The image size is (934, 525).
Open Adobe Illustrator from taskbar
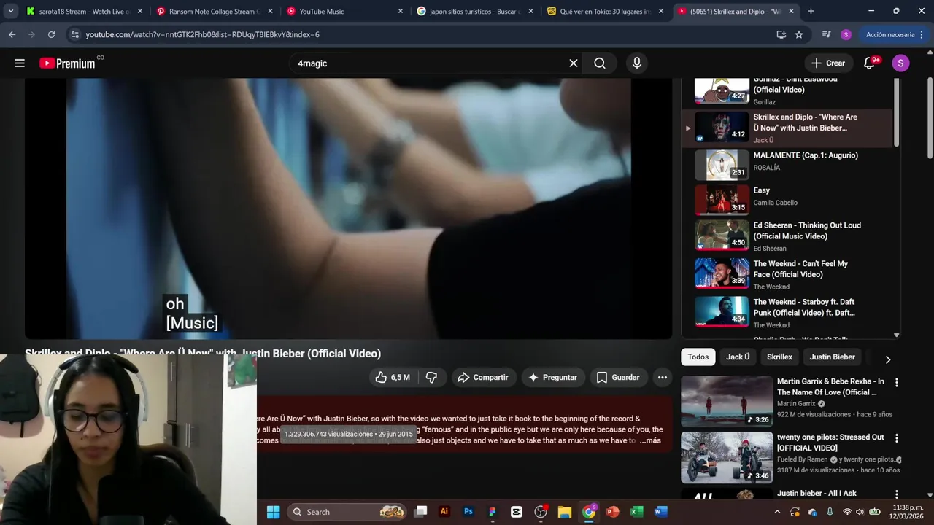click(444, 512)
